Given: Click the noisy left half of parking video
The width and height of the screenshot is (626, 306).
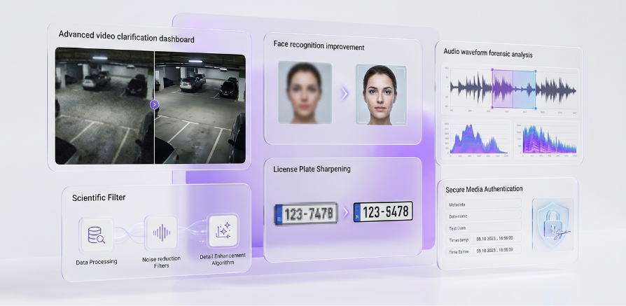Looking at the screenshot, I should point(104,106).
